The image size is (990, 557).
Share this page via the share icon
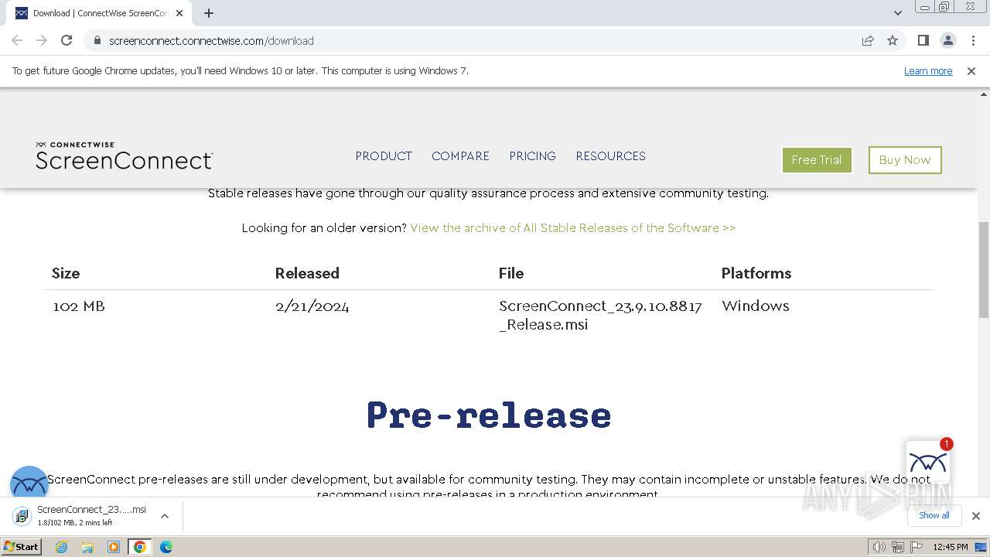[x=868, y=40]
